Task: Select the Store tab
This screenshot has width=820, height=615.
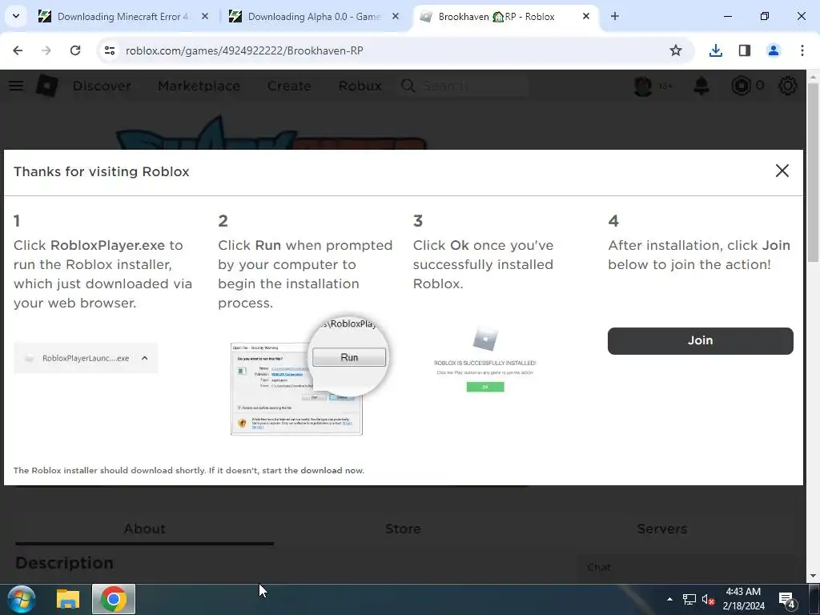Action: click(403, 529)
